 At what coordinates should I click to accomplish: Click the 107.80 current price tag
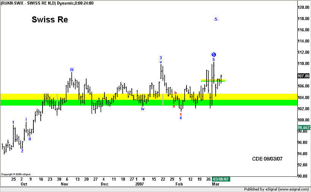click(303, 76)
